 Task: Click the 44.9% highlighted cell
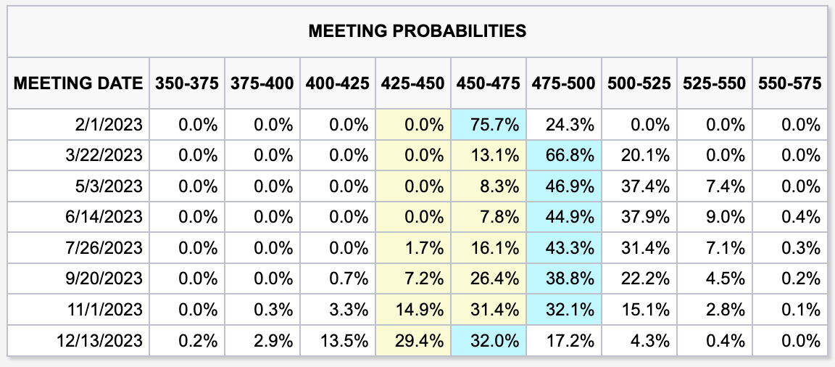pos(570,217)
